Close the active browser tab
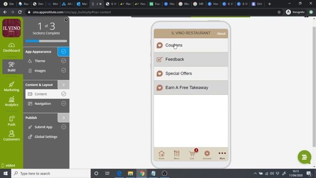316x178 pixels. click(100, 4)
